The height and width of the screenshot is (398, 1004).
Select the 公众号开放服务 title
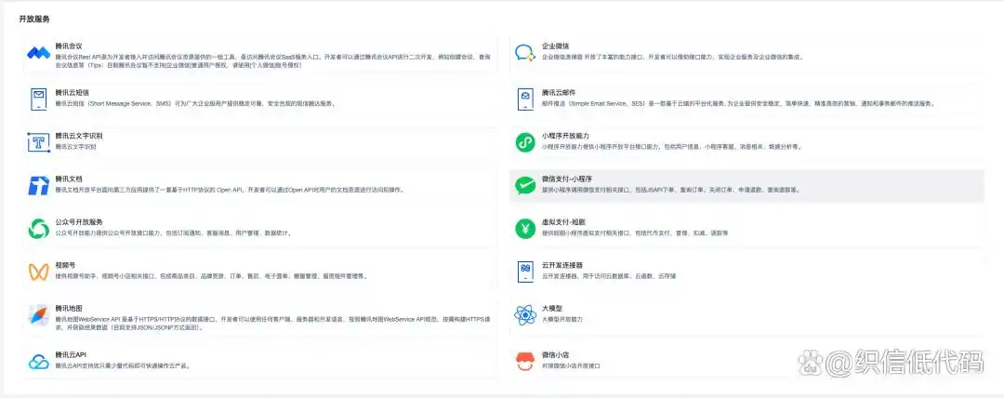pyautogui.click(x=79, y=221)
